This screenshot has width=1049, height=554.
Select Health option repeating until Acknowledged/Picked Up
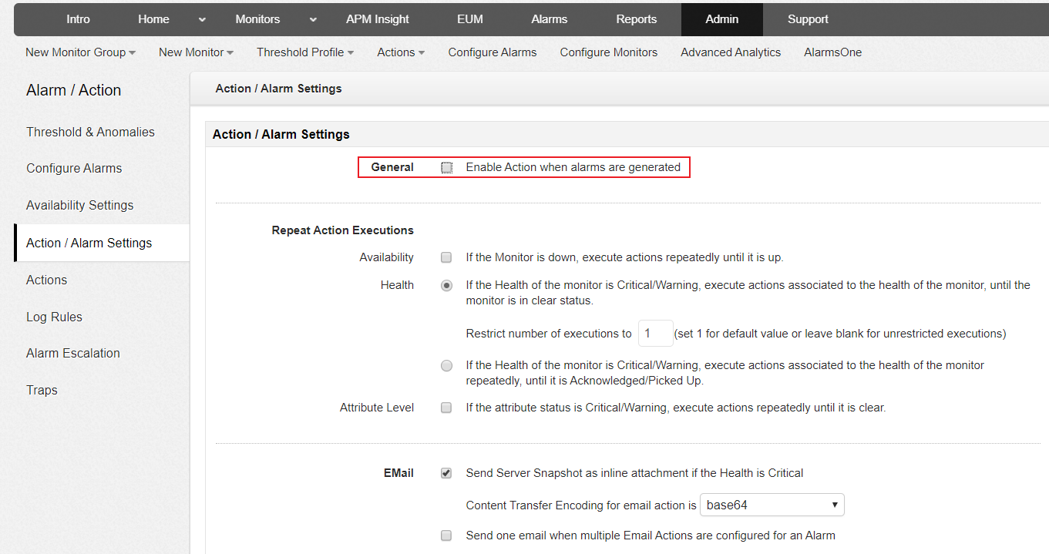pyautogui.click(x=446, y=366)
